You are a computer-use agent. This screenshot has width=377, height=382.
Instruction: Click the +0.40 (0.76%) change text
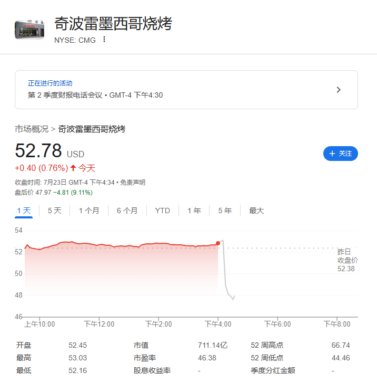pyautogui.click(x=42, y=168)
